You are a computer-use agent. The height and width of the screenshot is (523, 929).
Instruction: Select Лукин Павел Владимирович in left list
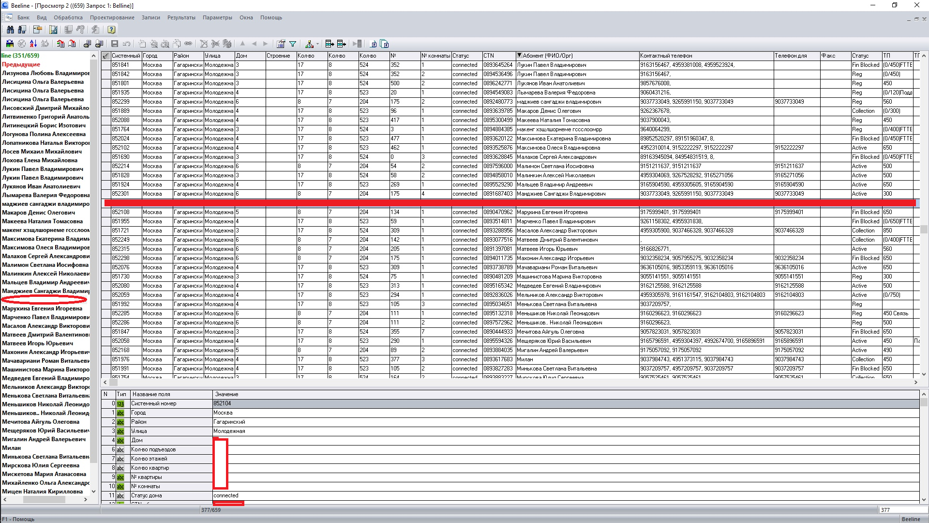coord(43,169)
